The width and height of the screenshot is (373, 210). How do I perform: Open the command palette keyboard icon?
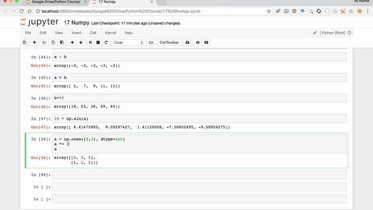tap(151, 43)
